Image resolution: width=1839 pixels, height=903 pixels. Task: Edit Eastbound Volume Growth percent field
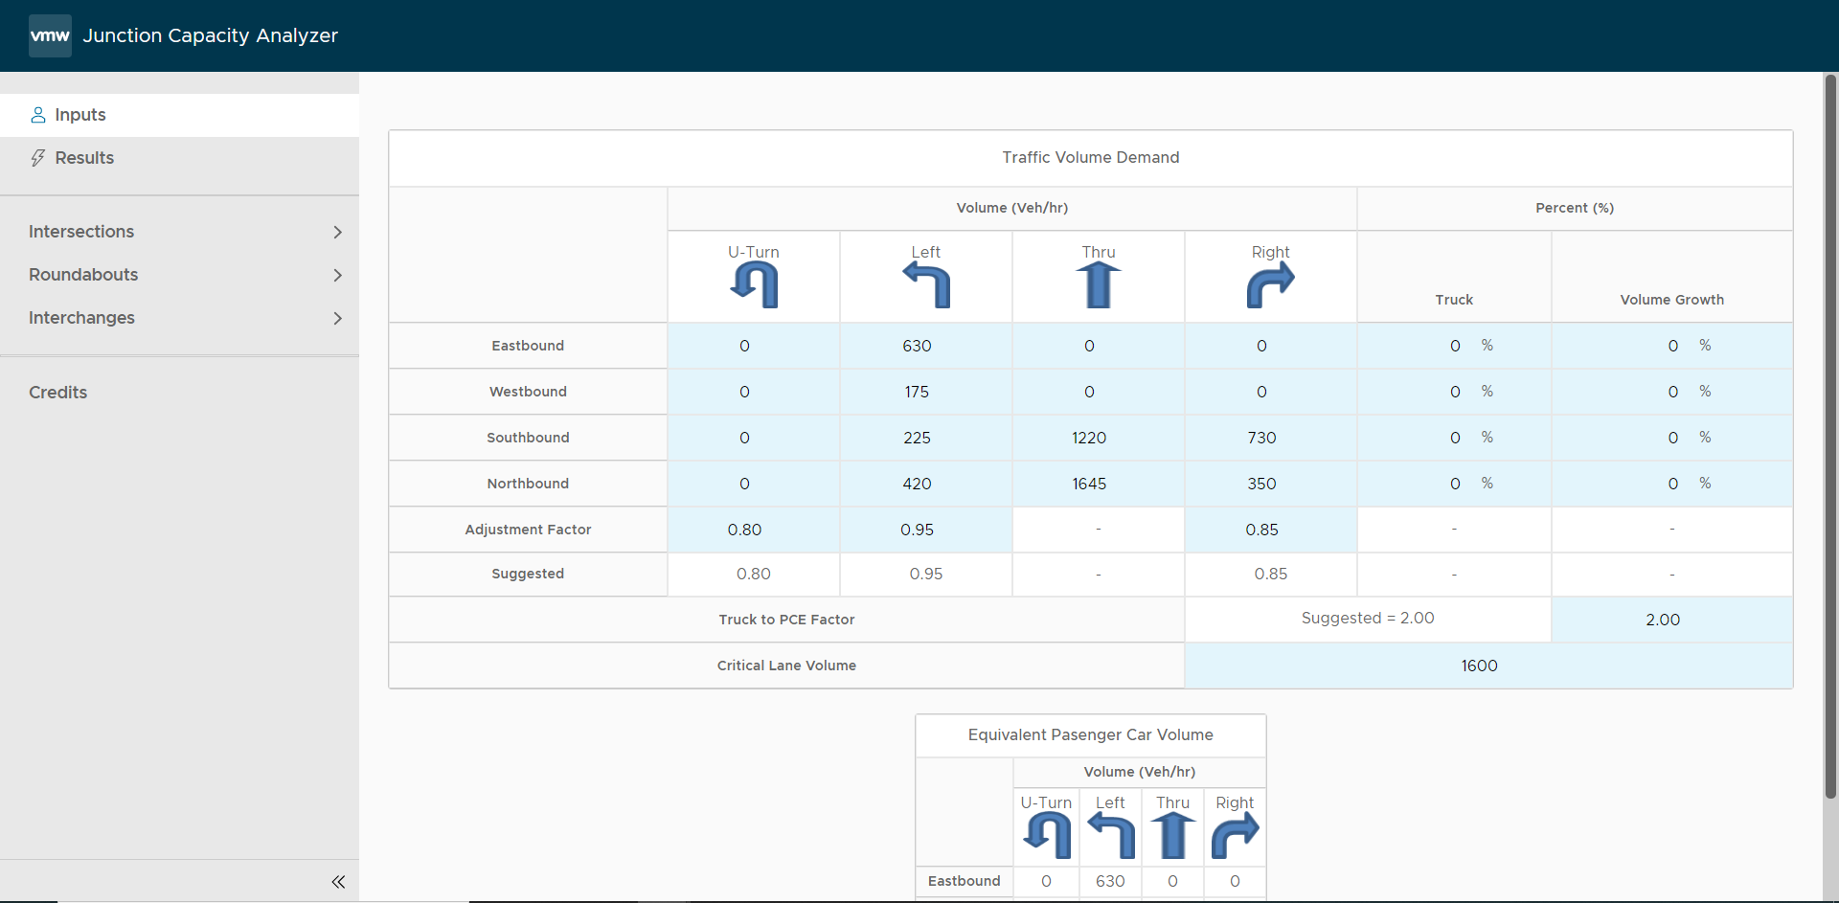[x=1672, y=346]
